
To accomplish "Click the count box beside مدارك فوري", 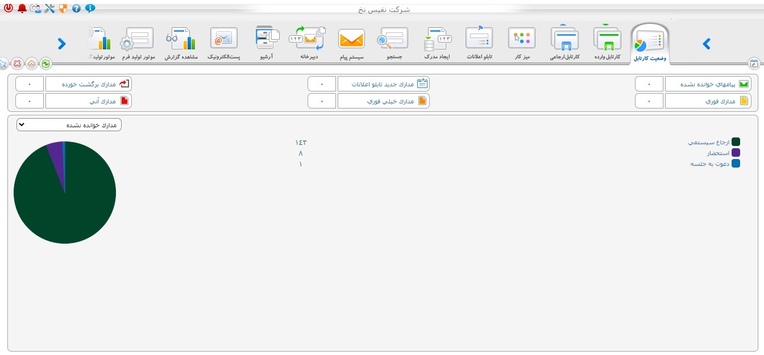I will pyautogui.click(x=649, y=101).
